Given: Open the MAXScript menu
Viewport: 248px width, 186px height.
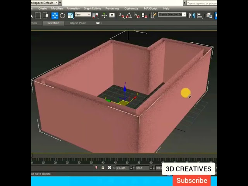Looking at the screenshot, I should click(151, 9).
